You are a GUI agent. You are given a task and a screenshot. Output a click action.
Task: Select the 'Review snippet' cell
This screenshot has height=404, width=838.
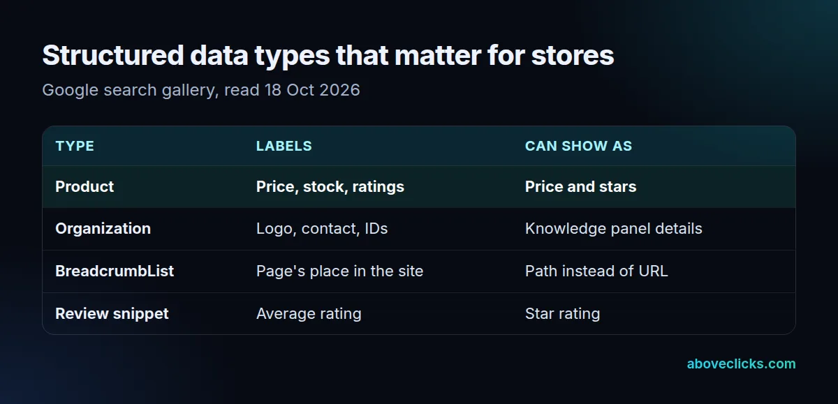[112, 314]
